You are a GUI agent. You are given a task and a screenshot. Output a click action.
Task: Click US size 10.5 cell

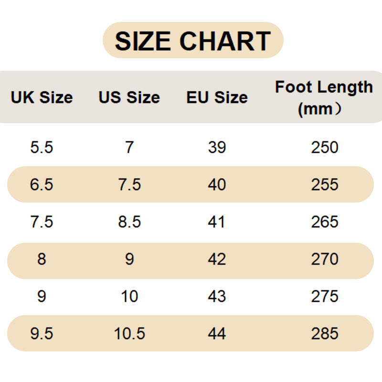(129, 334)
